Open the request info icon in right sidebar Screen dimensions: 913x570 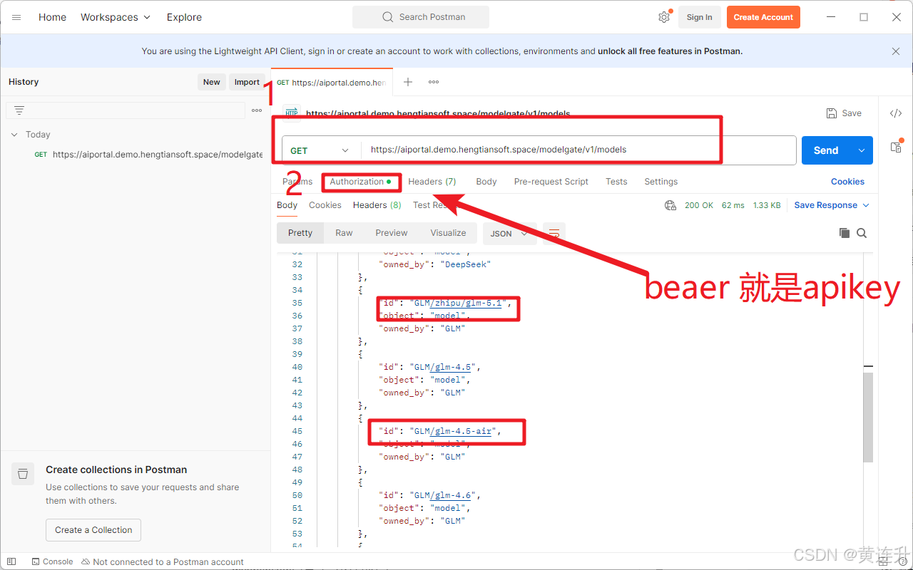pos(896,147)
